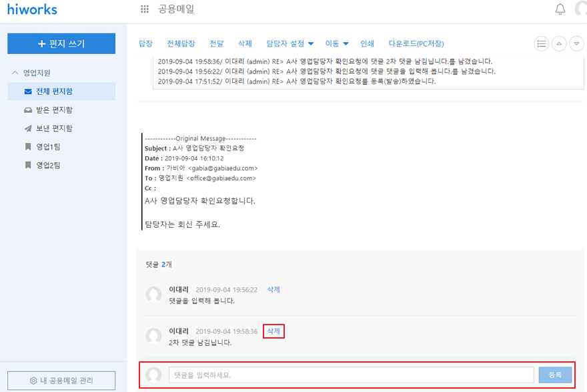The image size is (587, 392).
Task: Click the 댓글 2개 comment count
Action: click(x=159, y=264)
